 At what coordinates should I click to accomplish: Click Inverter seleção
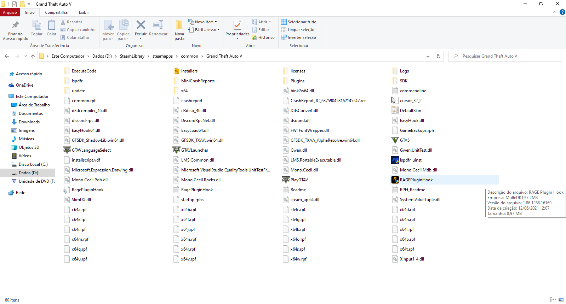tap(298, 37)
